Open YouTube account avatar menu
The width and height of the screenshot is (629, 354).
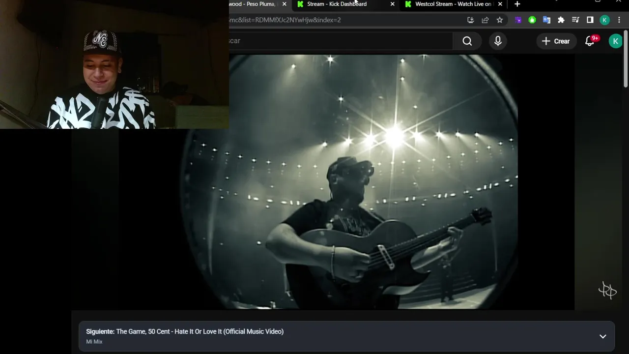click(615, 41)
